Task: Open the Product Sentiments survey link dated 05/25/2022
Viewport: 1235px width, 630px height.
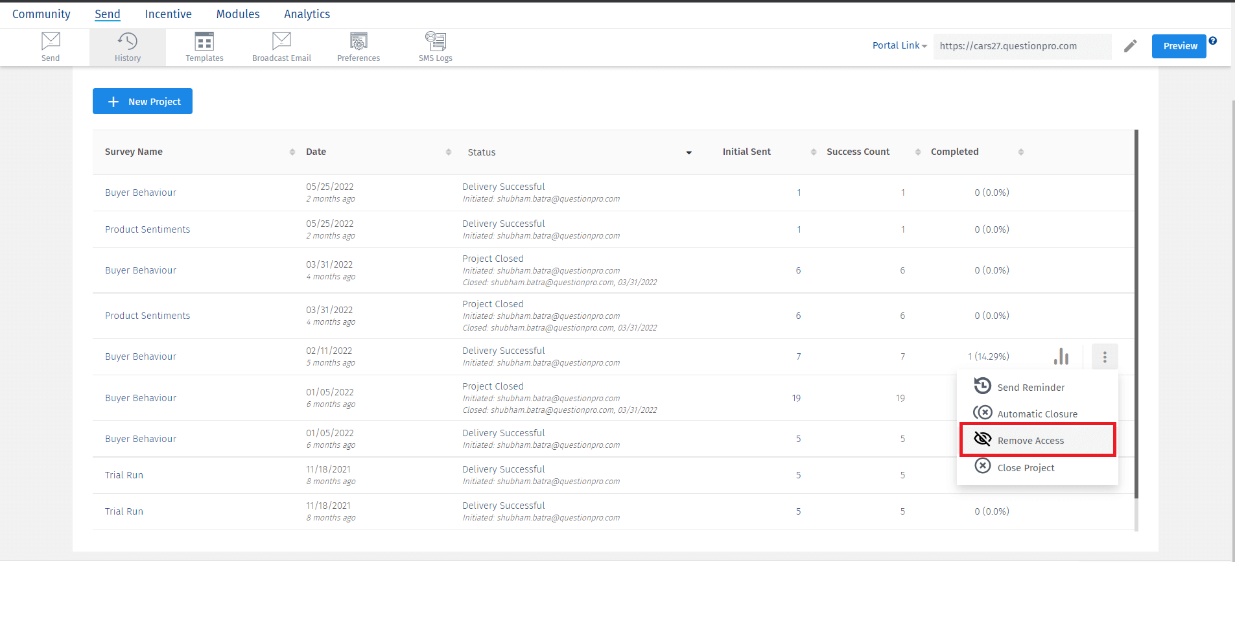Action: pyautogui.click(x=148, y=229)
